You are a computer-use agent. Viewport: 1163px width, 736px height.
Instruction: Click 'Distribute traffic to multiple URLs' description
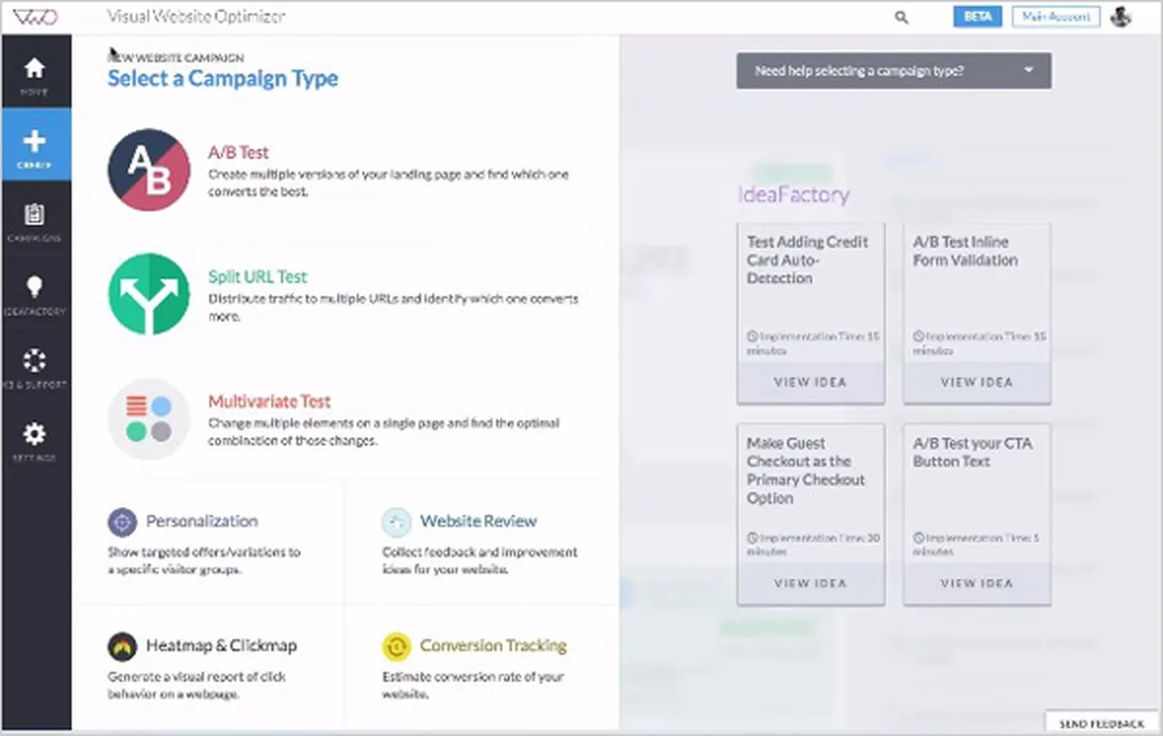coord(393,308)
